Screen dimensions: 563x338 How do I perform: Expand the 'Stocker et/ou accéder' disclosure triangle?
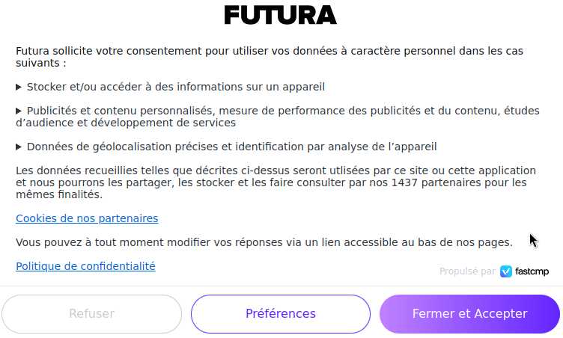[x=19, y=87]
